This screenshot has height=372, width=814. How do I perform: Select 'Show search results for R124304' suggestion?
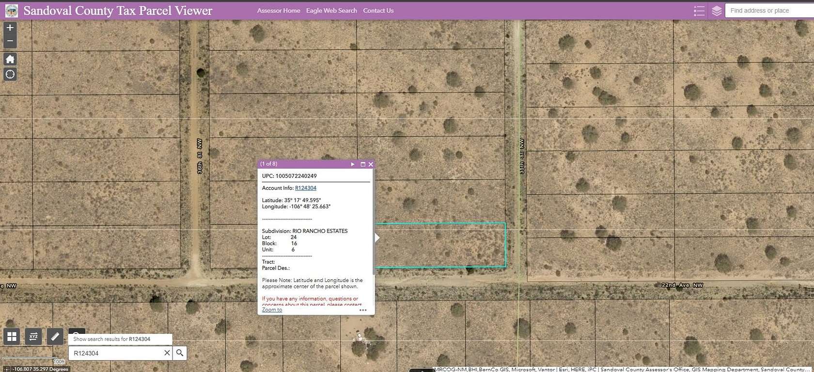point(120,339)
